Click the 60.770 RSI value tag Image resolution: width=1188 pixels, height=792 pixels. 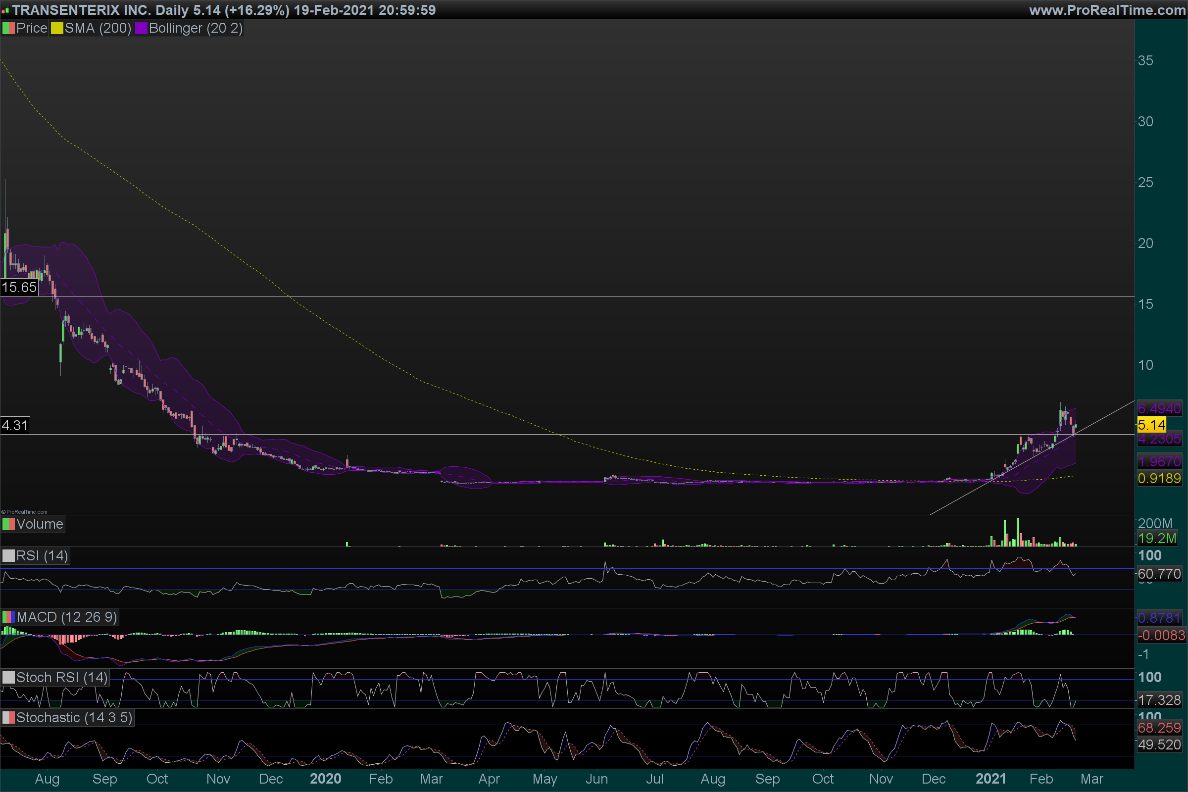click(x=1159, y=574)
